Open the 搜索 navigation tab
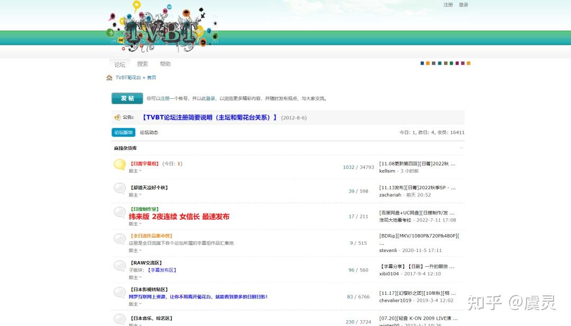The height and width of the screenshot is (326, 571). coord(142,64)
